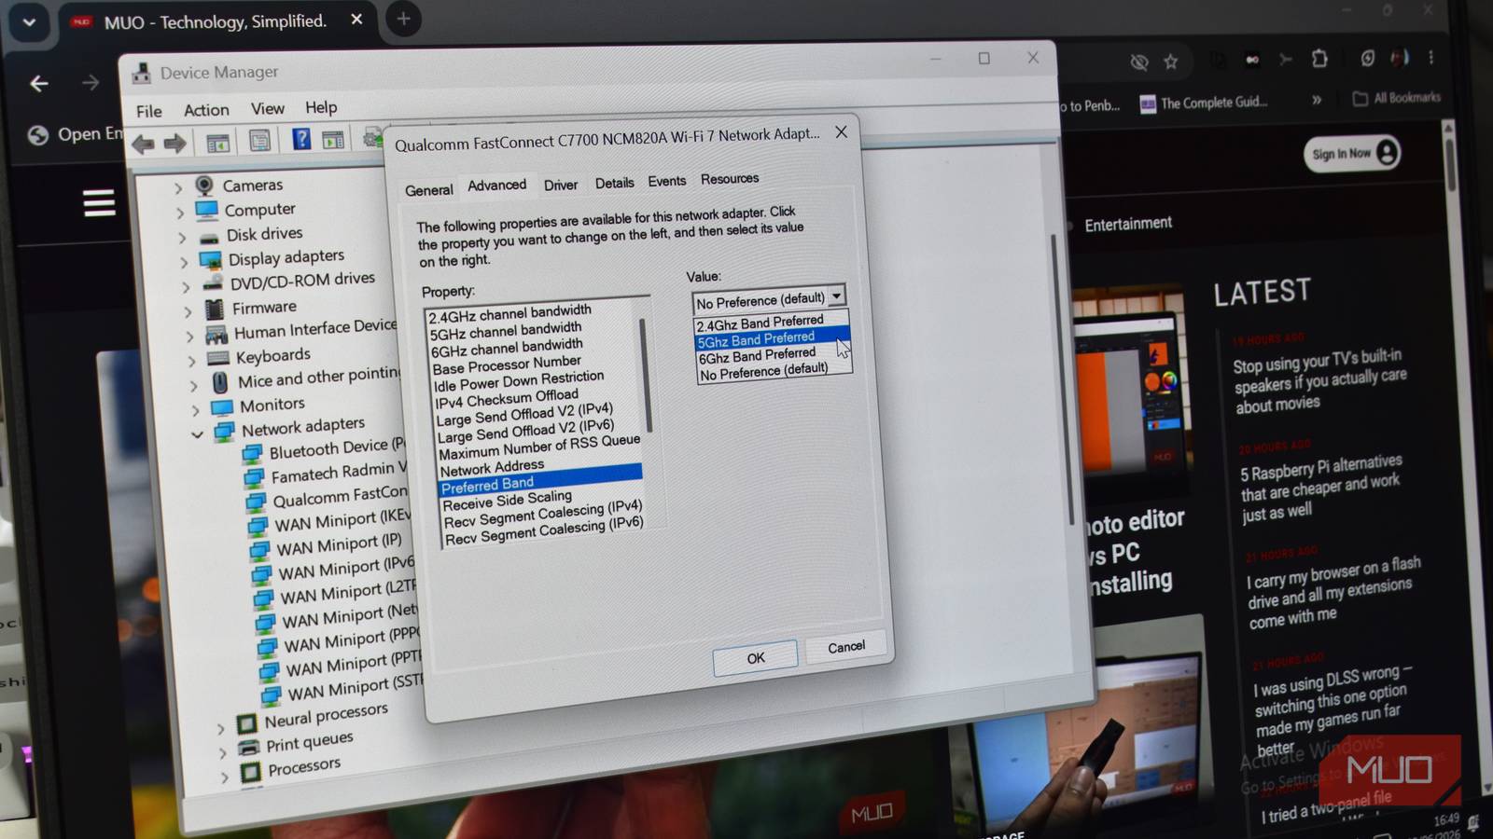Open Raspberry Pi alternatives article
1493x839 pixels.
point(1320,488)
